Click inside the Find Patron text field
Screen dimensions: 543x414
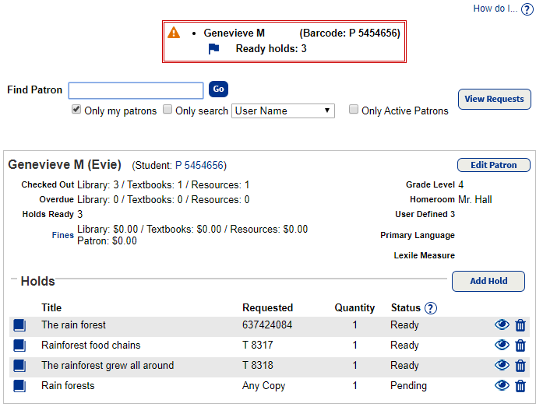coord(136,90)
